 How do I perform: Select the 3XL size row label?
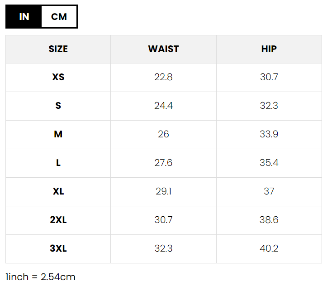click(58, 248)
